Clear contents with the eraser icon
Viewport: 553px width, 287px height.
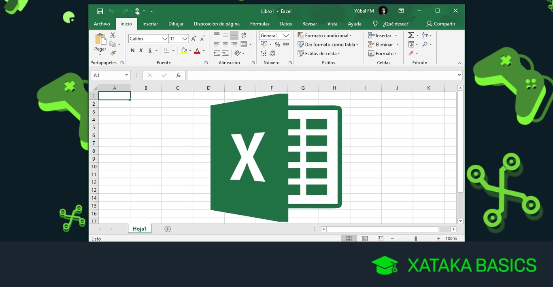pyautogui.click(x=411, y=53)
